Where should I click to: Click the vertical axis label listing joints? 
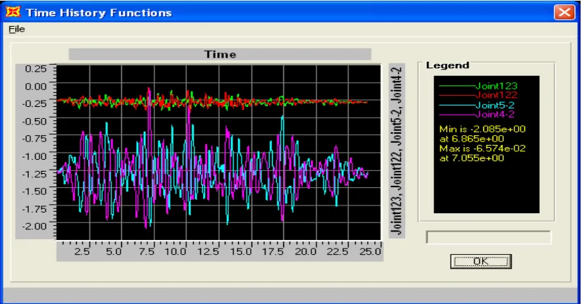(x=397, y=151)
